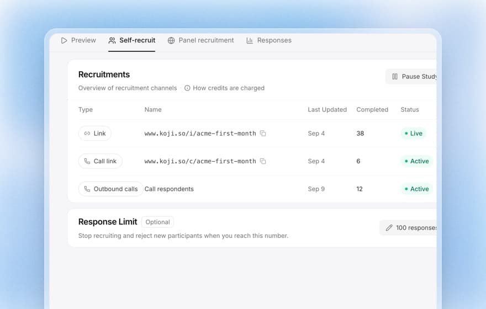Screen dimensions: 486x309
Task: Click the Call link type badge
Action: [x=101, y=161]
